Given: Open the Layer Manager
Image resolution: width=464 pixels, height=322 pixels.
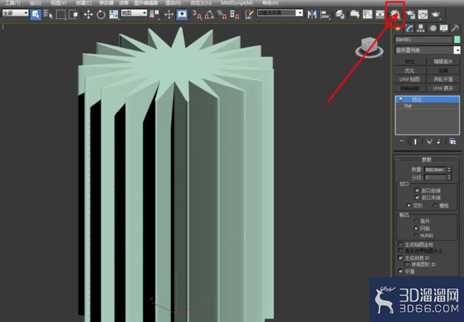Looking at the screenshot, I should (340, 14).
